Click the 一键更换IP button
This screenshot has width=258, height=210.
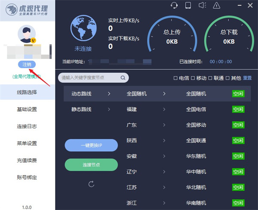(91, 145)
